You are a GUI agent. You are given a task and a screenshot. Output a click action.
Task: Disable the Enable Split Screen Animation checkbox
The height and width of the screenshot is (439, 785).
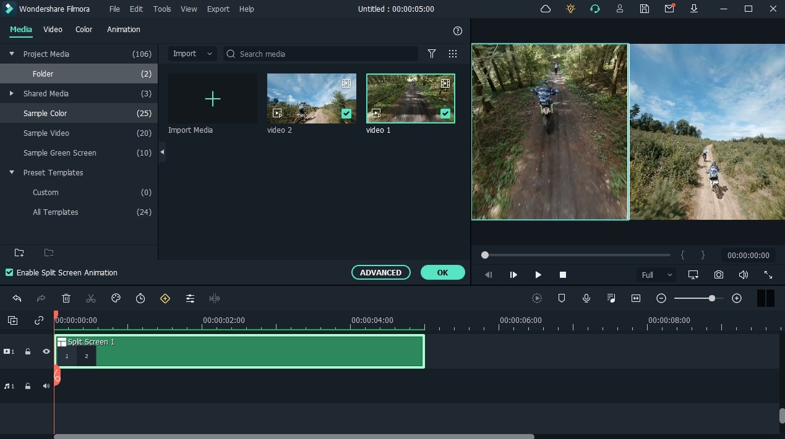tap(9, 272)
